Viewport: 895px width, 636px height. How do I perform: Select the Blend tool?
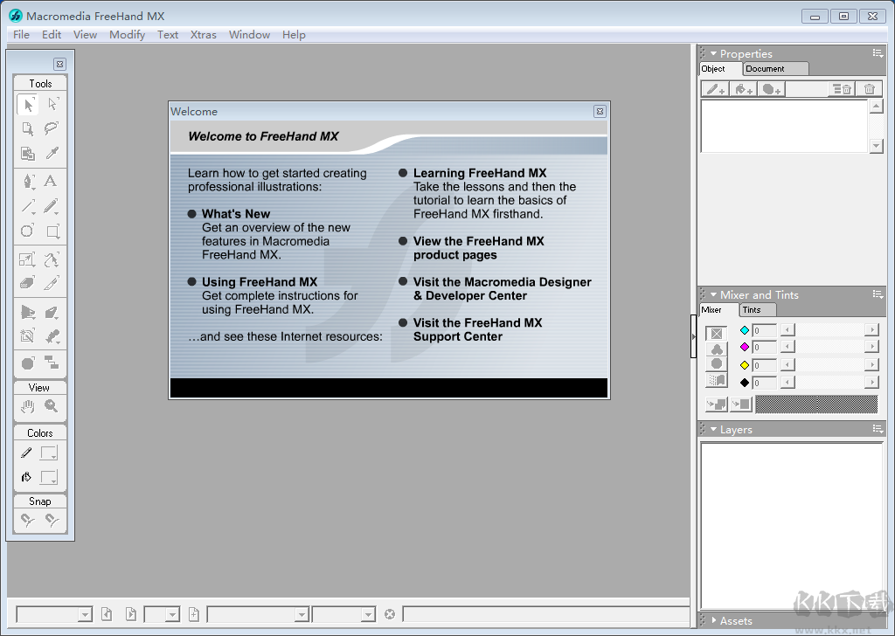[52, 336]
